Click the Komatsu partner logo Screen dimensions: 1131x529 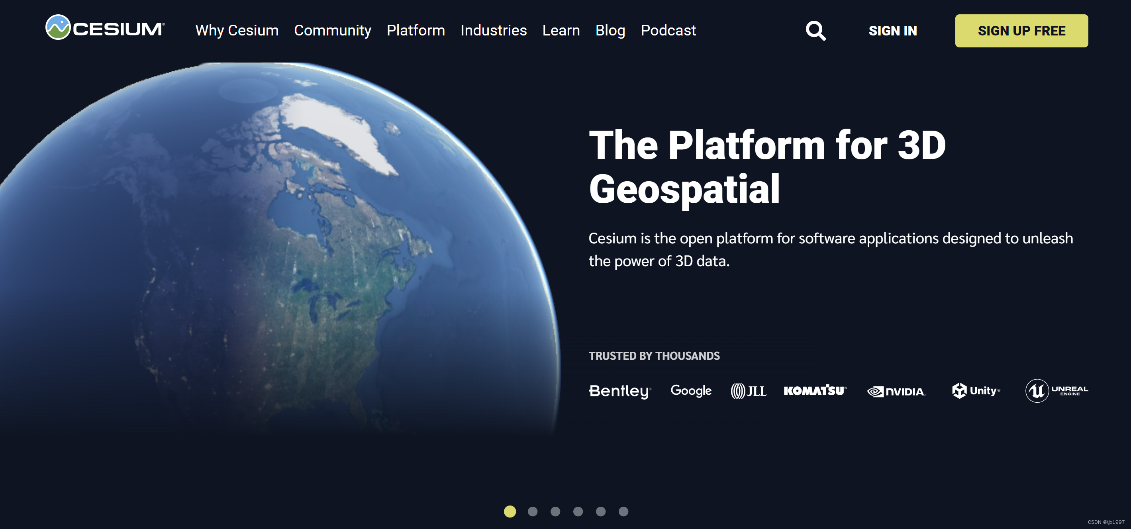pos(815,390)
